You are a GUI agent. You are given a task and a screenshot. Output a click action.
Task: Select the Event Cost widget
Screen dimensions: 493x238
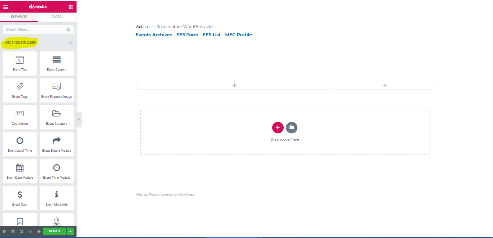[x=20, y=198]
